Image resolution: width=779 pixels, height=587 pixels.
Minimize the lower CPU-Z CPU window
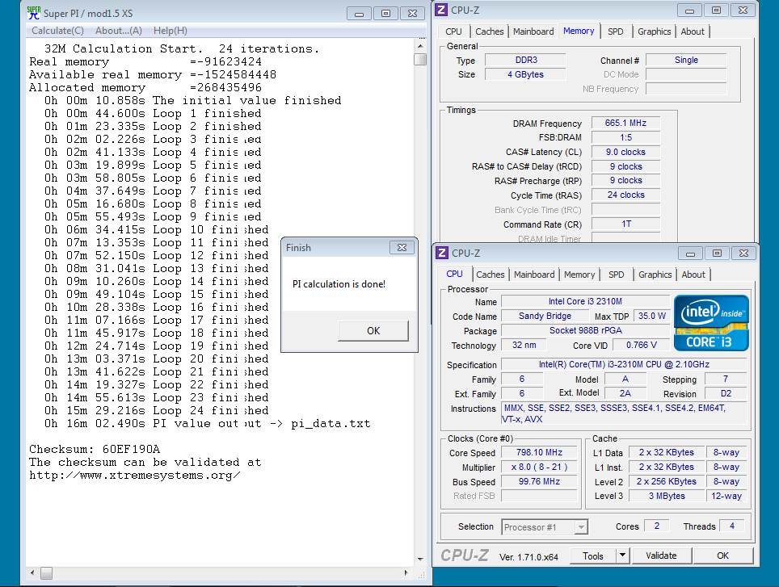click(x=691, y=254)
